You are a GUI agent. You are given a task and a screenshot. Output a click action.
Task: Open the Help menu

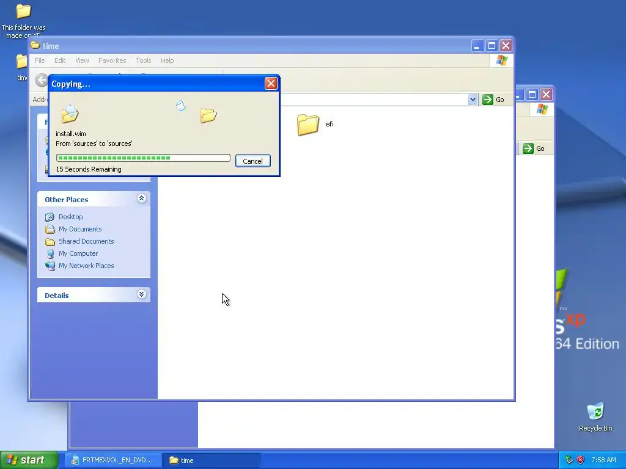coord(168,60)
